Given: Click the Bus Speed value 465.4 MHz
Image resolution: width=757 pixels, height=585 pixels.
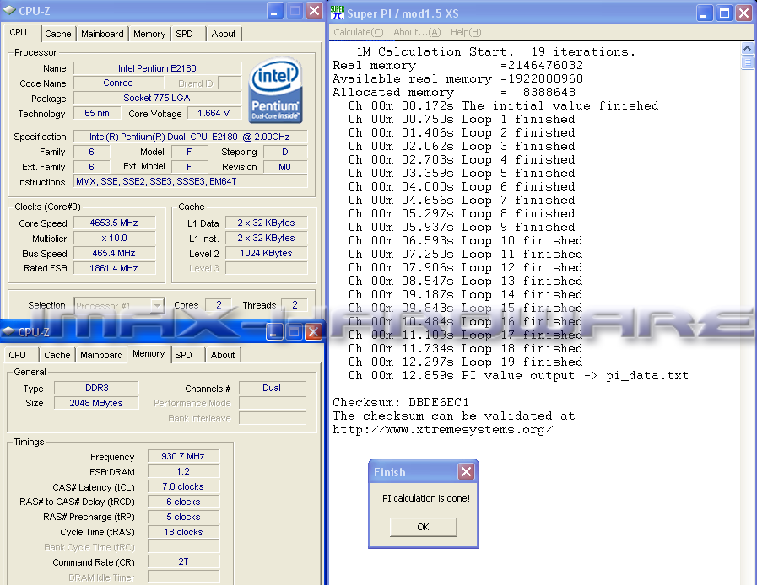Looking at the screenshot, I should 114,253.
